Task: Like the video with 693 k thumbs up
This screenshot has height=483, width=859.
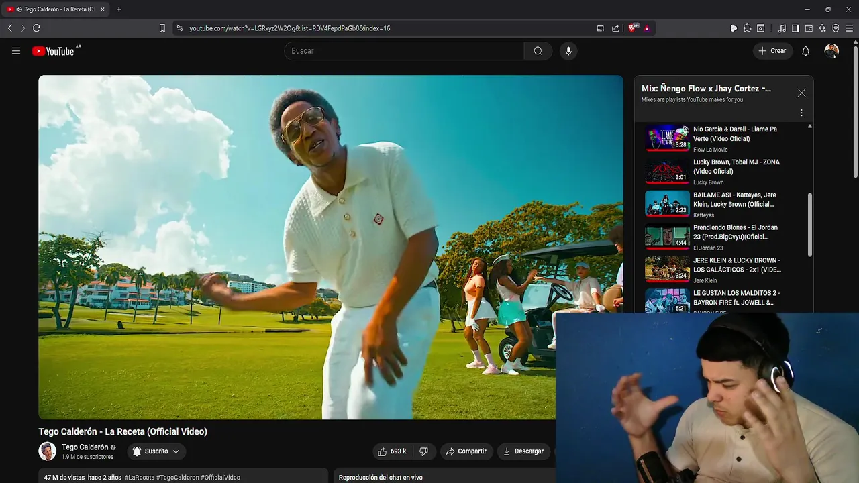Action: point(393,451)
